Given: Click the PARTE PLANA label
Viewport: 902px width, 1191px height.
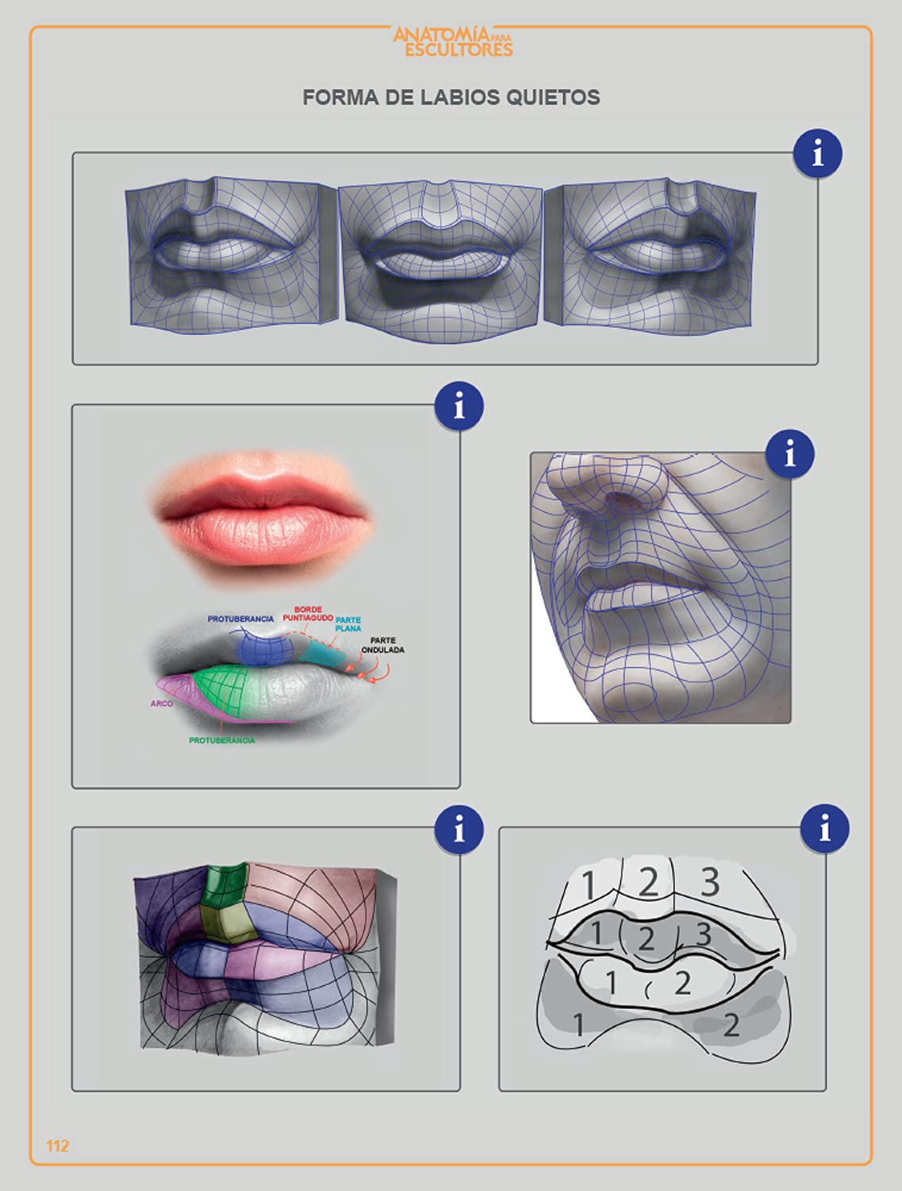Looking at the screenshot, I should (x=348, y=624).
